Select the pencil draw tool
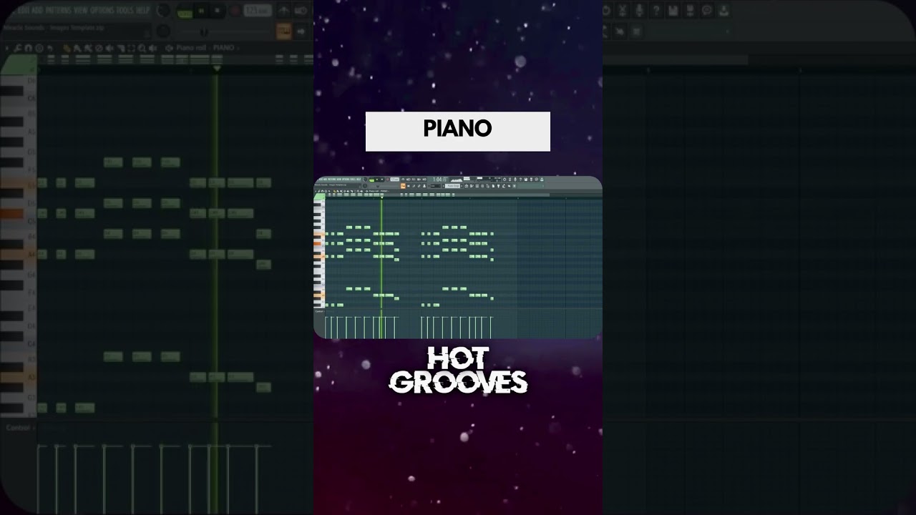The image size is (916, 515). (67, 48)
